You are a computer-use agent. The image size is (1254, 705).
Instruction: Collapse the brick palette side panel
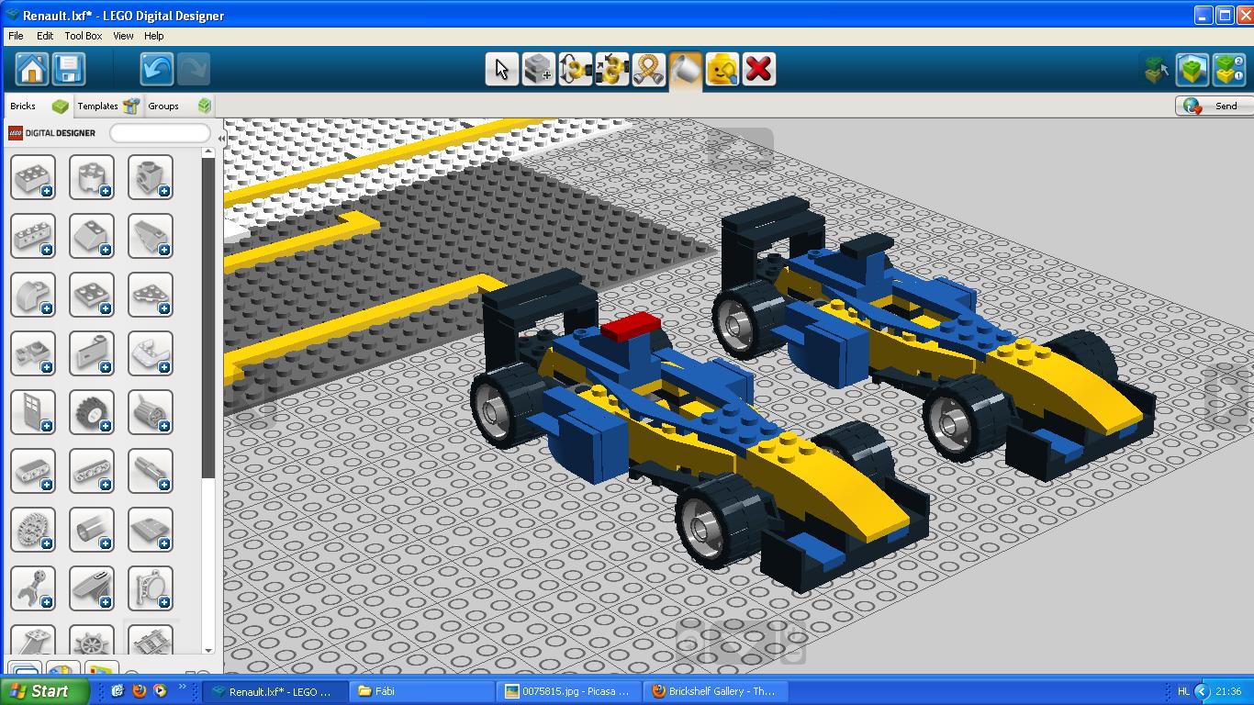coord(220,139)
